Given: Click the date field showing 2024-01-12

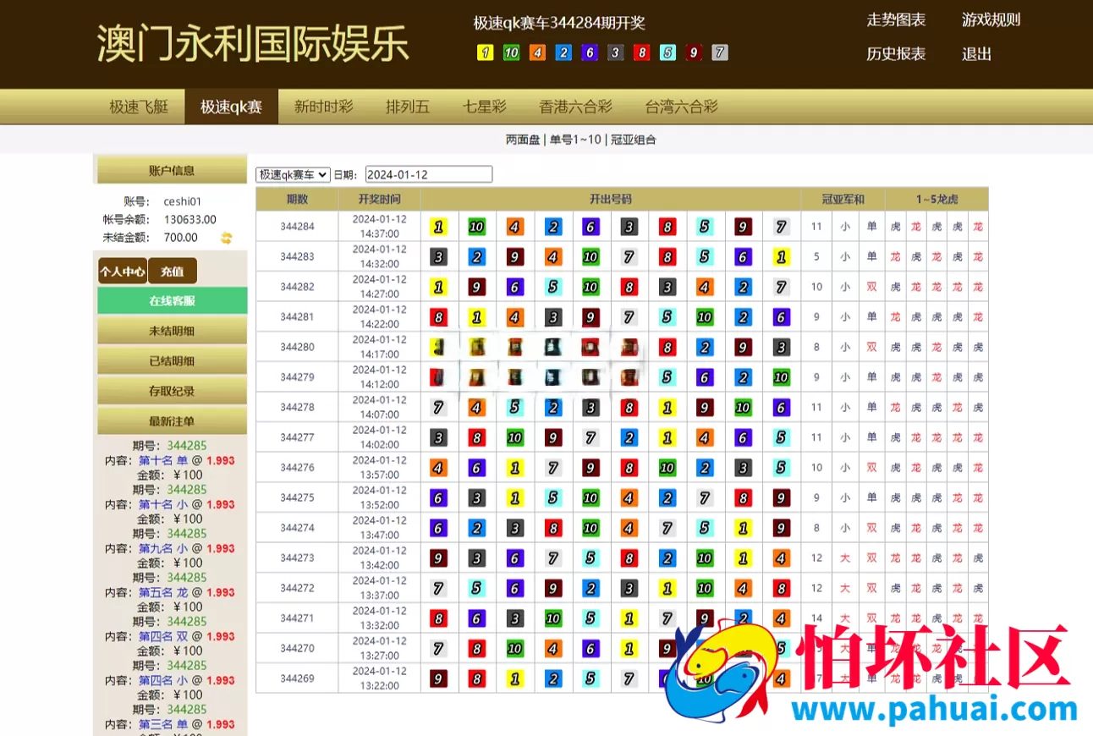Looking at the screenshot, I should [429, 174].
